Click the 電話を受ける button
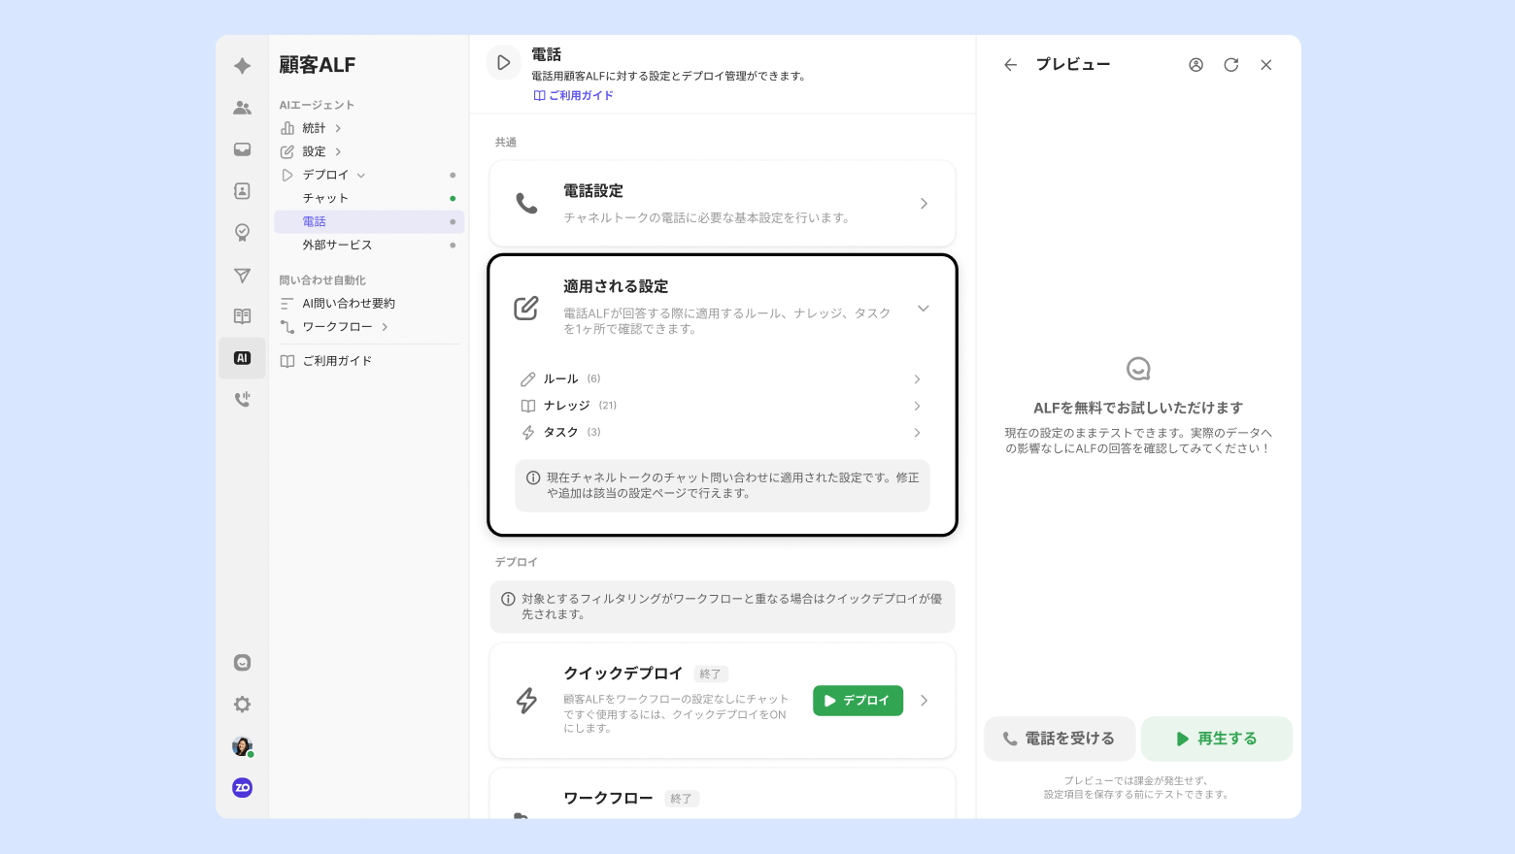This screenshot has height=854, width=1515. point(1060,739)
